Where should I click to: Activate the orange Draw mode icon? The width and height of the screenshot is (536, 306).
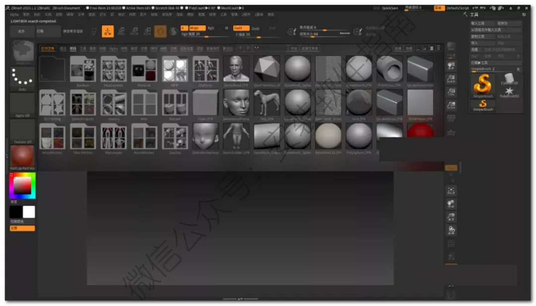[x=108, y=31]
